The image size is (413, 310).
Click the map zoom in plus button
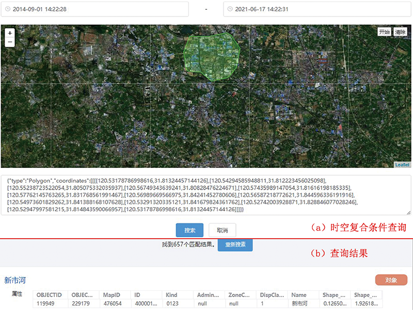[10, 33]
